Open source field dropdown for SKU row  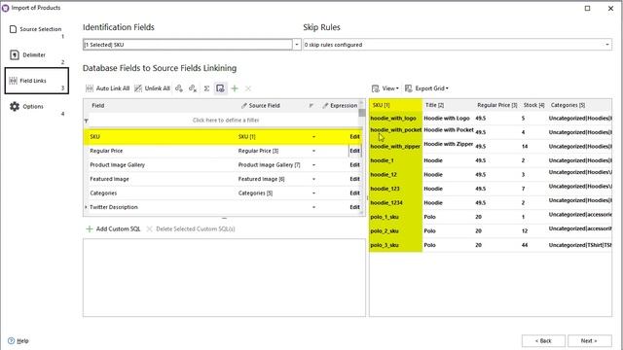(x=313, y=137)
